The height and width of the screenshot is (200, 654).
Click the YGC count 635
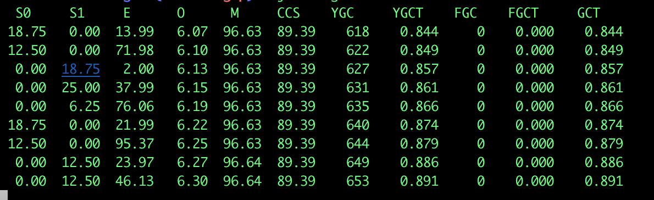[357, 106]
